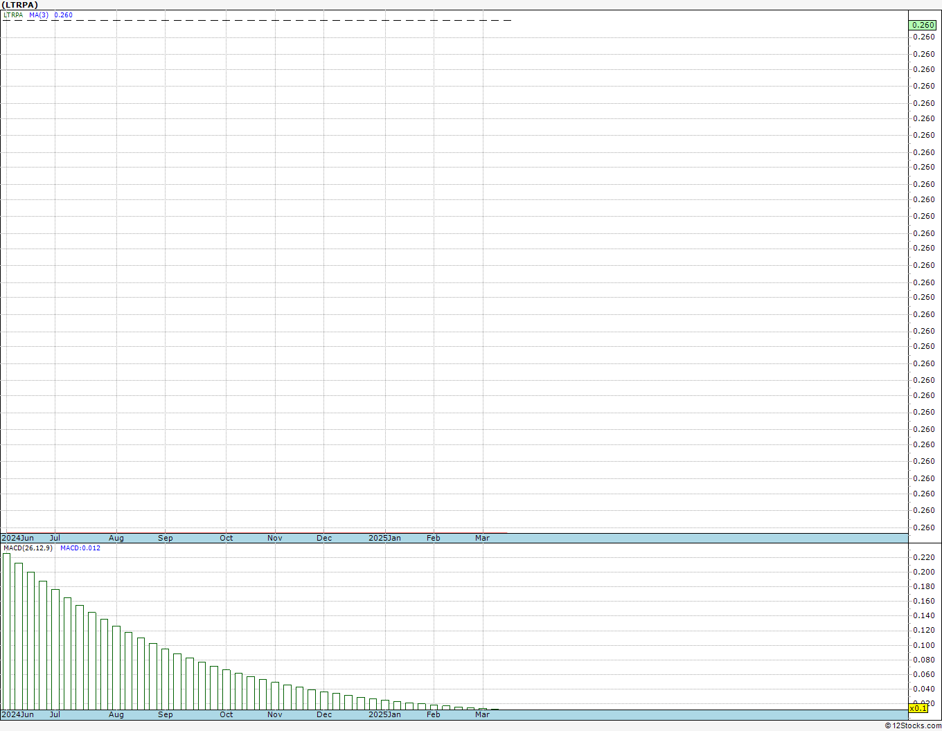Click the dashed price line at chart top

coord(256,20)
